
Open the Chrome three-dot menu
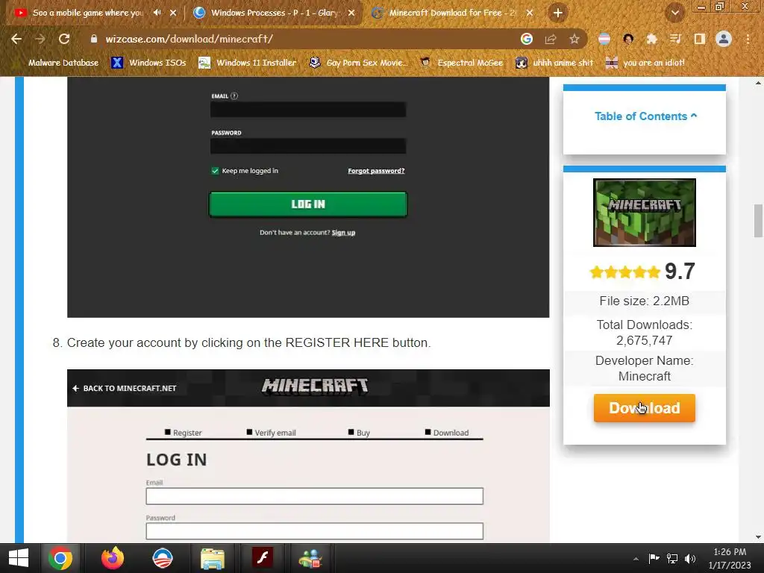748,39
